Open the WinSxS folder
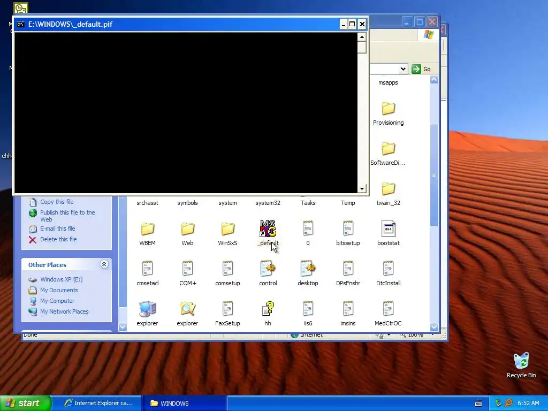The height and width of the screenshot is (411, 548). click(x=227, y=229)
